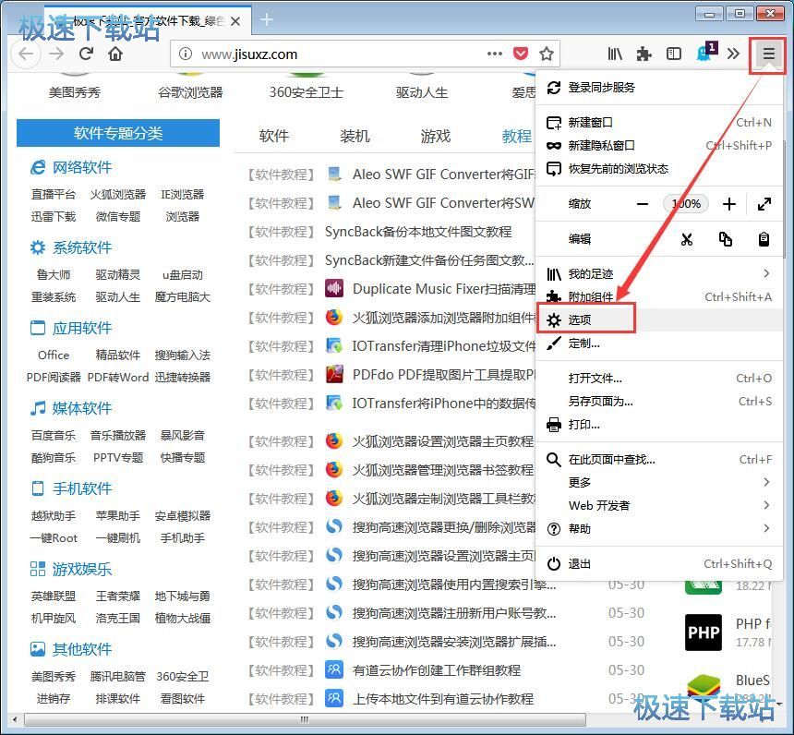Open a new tab with plus button
This screenshot has width=794, height=735.
click(266, 20)
